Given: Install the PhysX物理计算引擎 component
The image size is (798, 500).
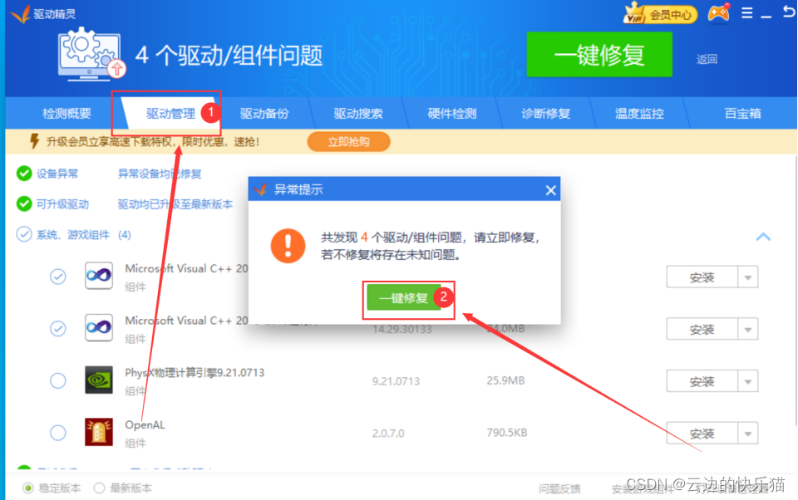Looking at the screenshot, I should 702,381.
